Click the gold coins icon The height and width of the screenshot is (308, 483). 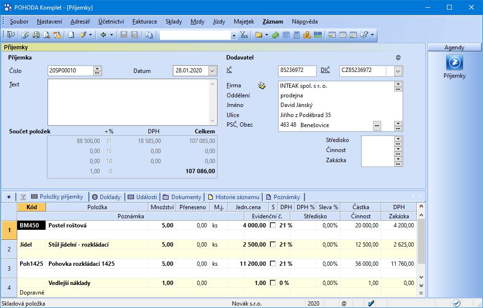307,35
